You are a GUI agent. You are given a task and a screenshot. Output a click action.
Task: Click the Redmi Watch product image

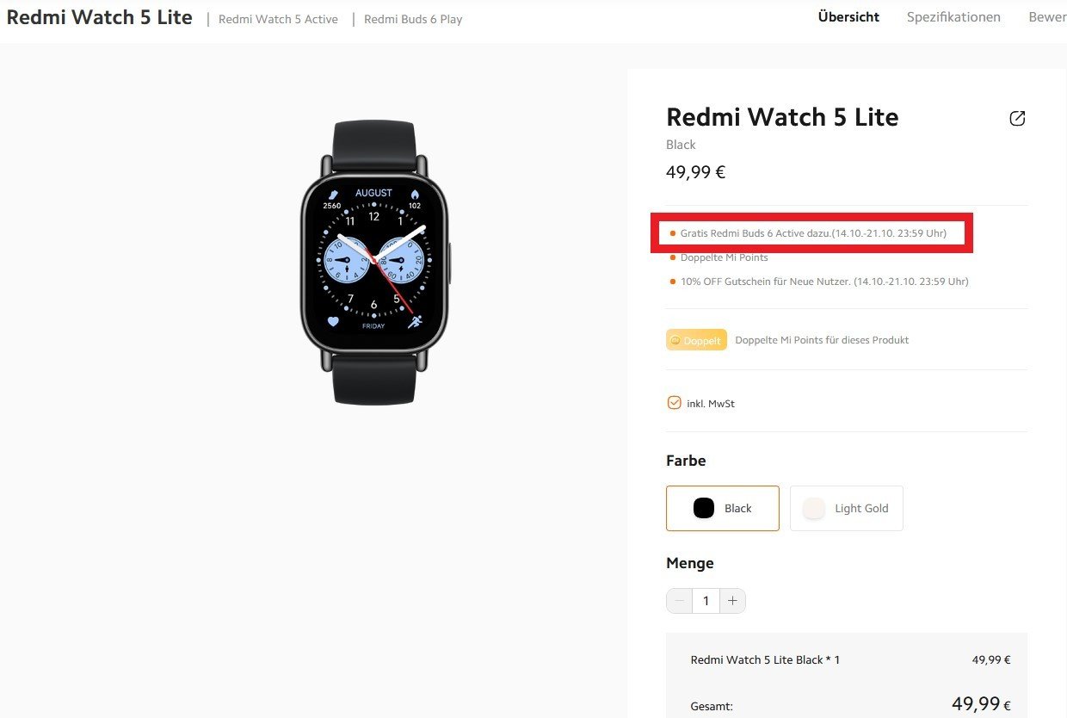click(374, 262)
